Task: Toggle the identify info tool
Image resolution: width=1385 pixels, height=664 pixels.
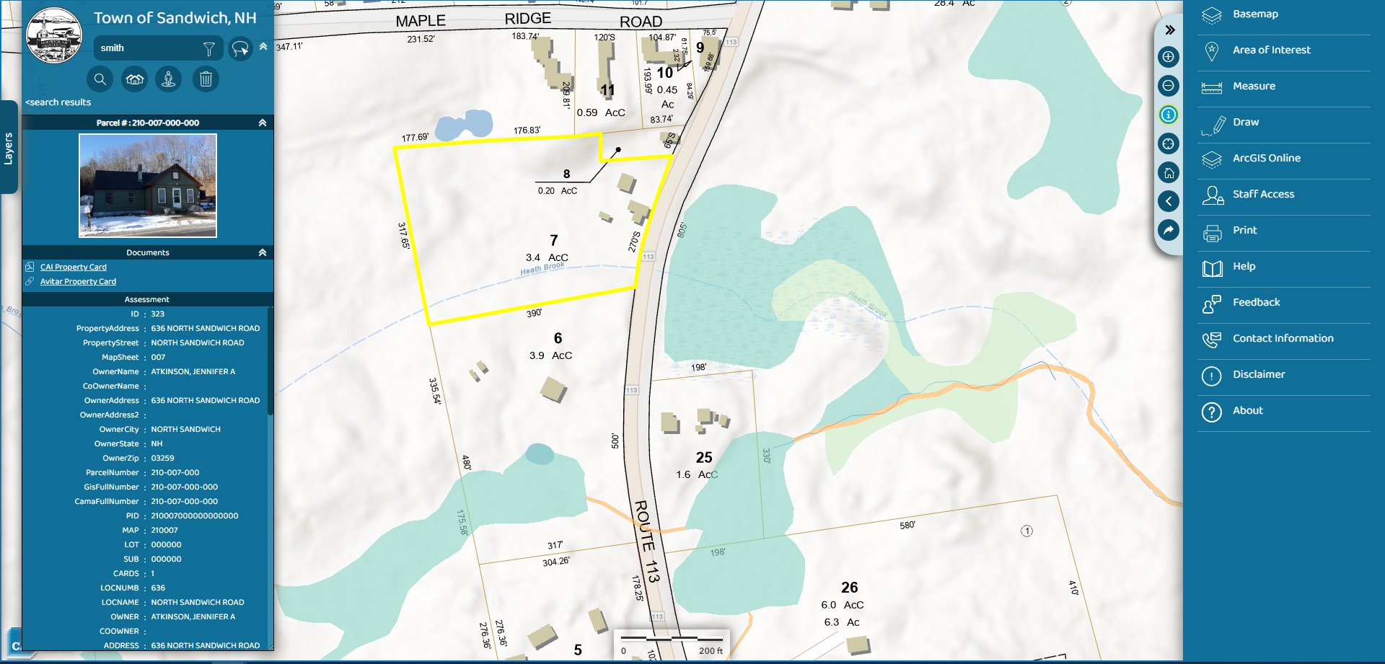Action: pos(1169,115)
